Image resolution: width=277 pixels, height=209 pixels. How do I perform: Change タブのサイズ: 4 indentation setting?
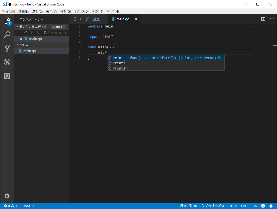[213, 206]
